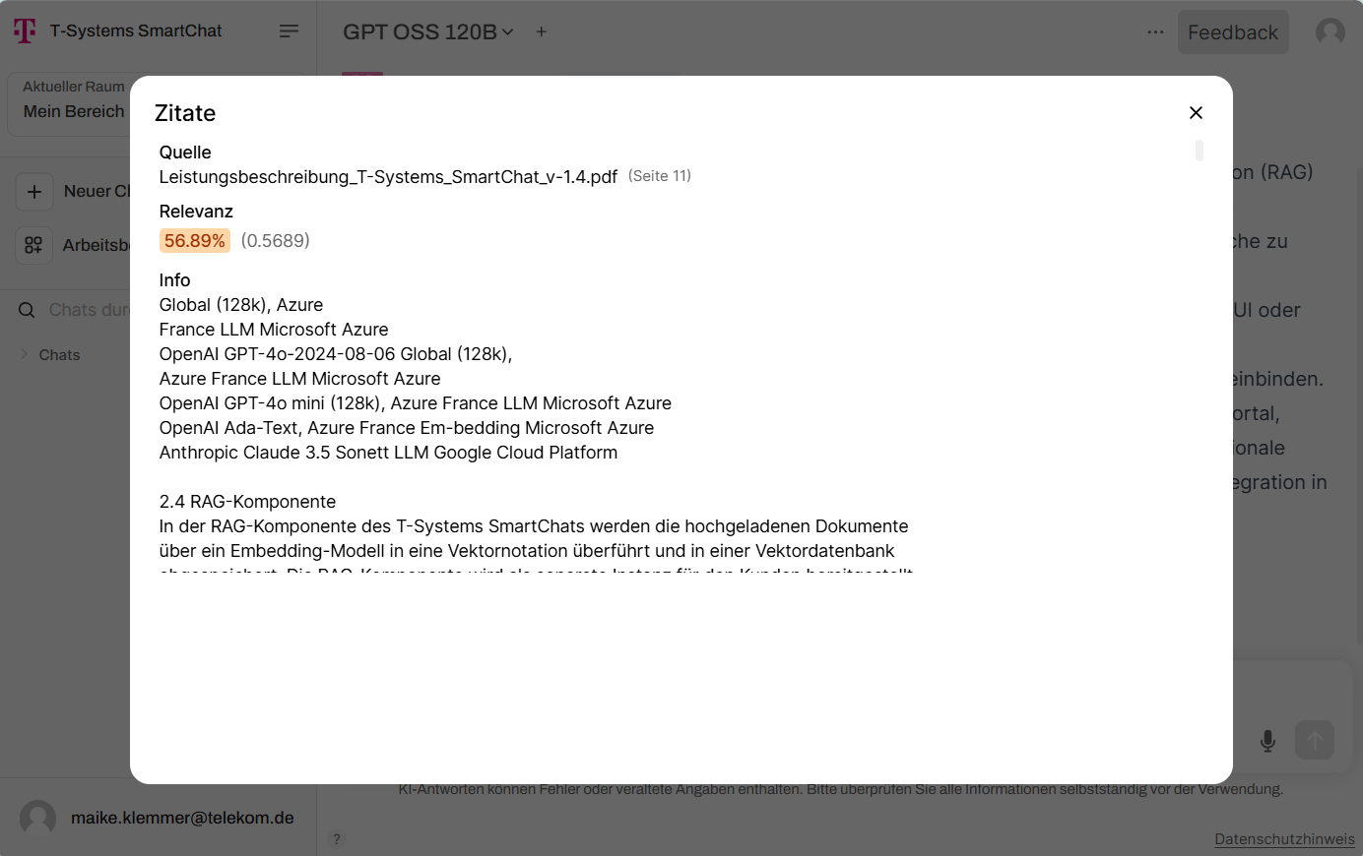Image resolution: width=1363 pixels, height=856 pixels.
Task: Click the Feedback button
Action: (x=1233, y=32)
